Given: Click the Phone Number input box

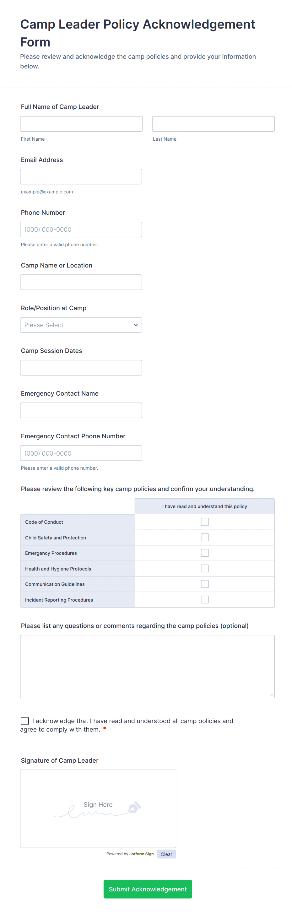Looking at the screenshot, I should (x=81, y=230).
